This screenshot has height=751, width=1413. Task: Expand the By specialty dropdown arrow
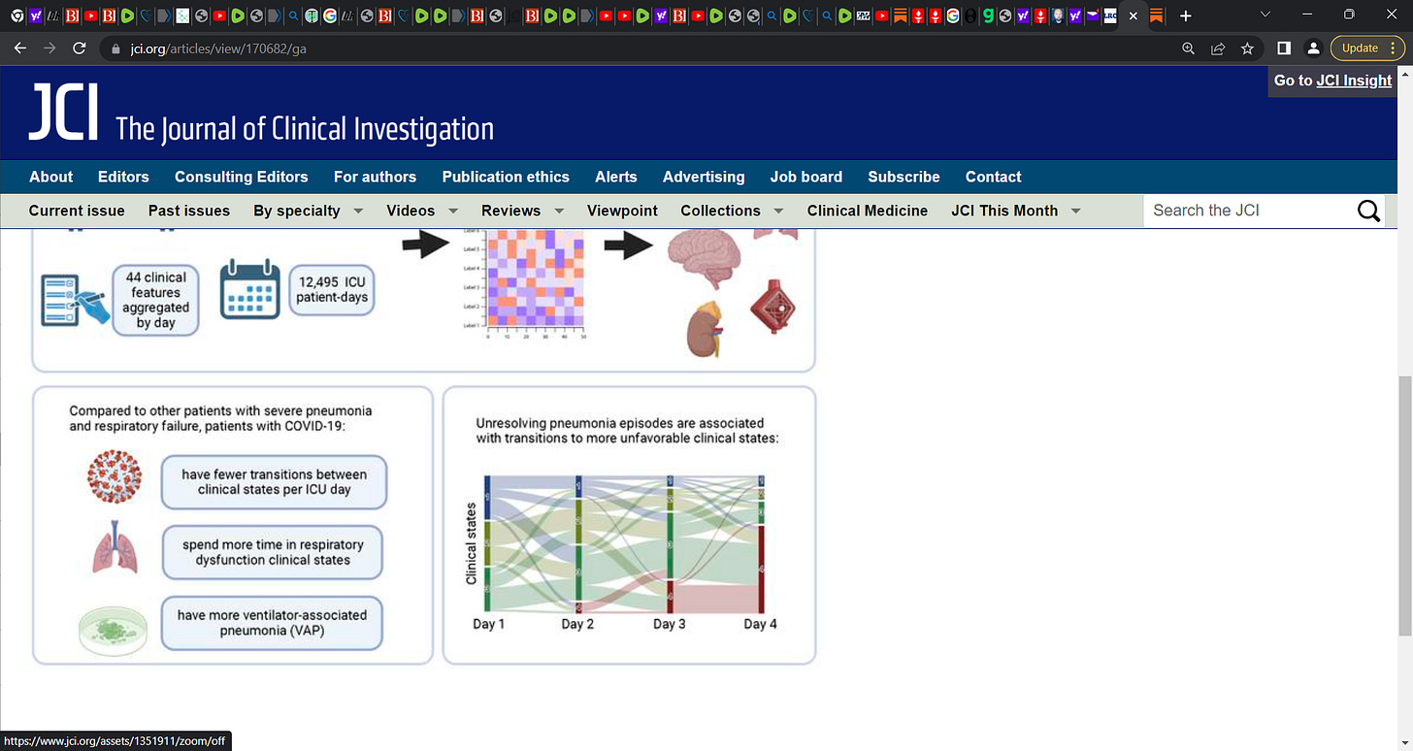coord(358,211)
